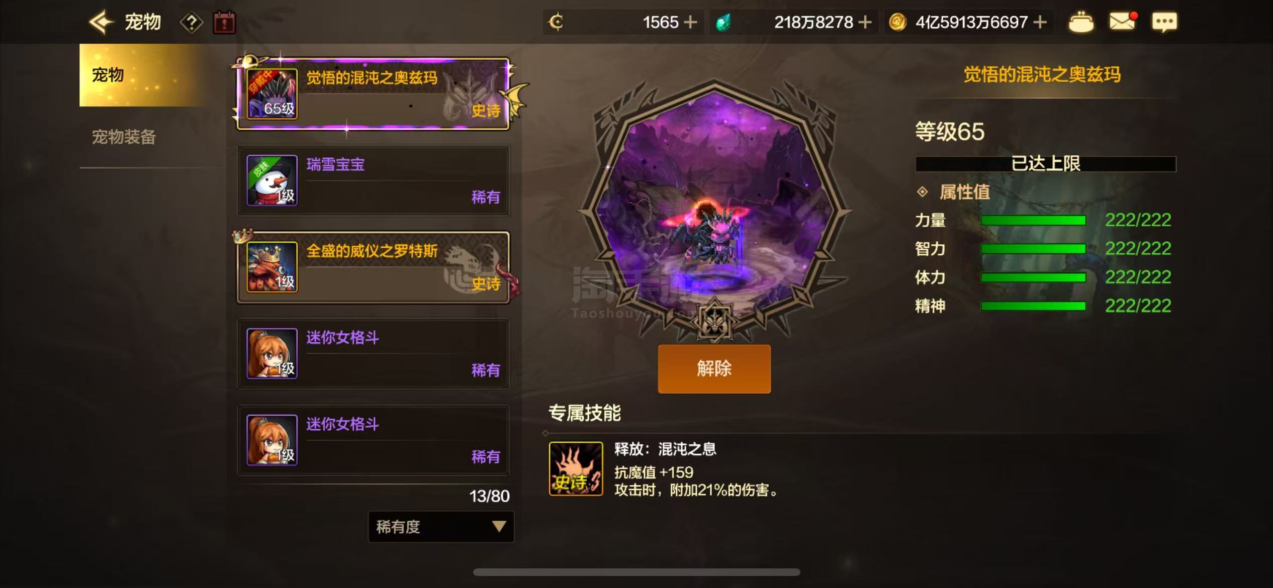
Task: Expand the 稀有度 sort dropdown
Action: [441, 527]
